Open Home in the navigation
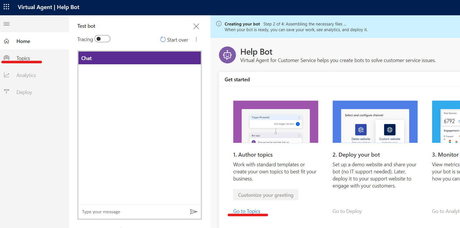Viewport: 460px width, 228px height. click(34, 41)
